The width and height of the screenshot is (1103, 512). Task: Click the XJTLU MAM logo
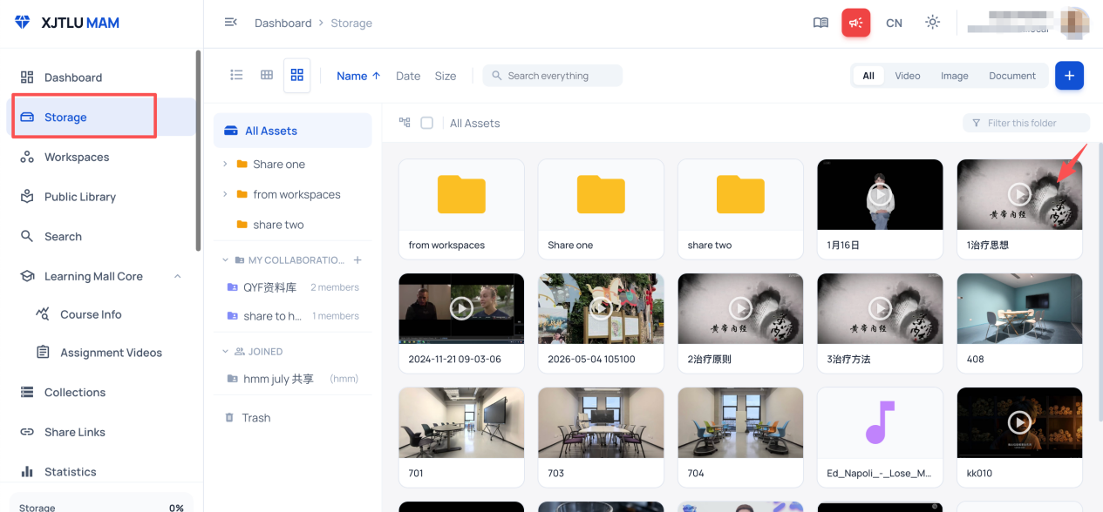[67, 23]
